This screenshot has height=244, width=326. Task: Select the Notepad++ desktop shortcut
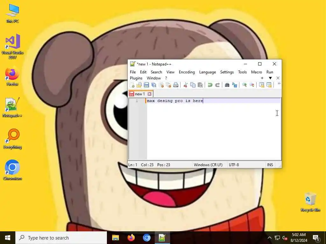click(12, 107)
